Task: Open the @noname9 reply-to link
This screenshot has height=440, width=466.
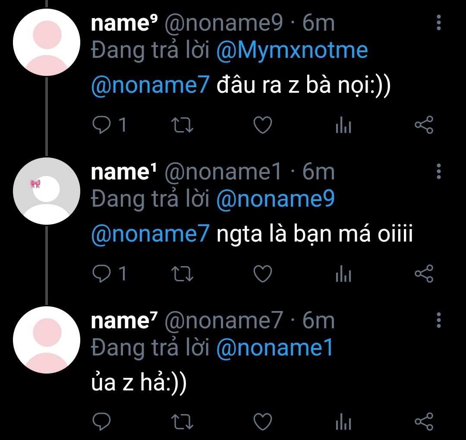Action: (x=275, y=199)
